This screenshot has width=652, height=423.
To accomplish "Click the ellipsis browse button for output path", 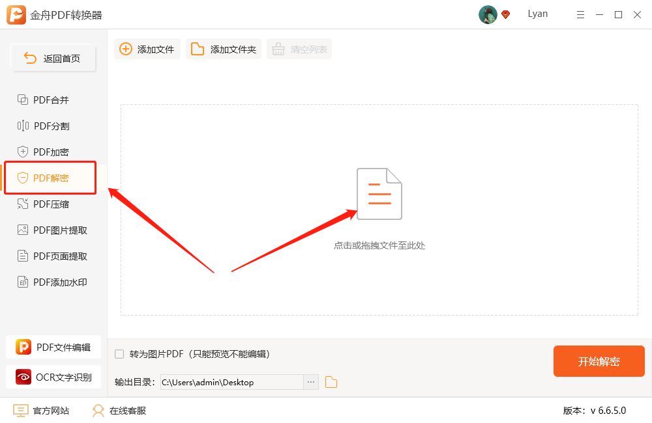I will (311, 382).
